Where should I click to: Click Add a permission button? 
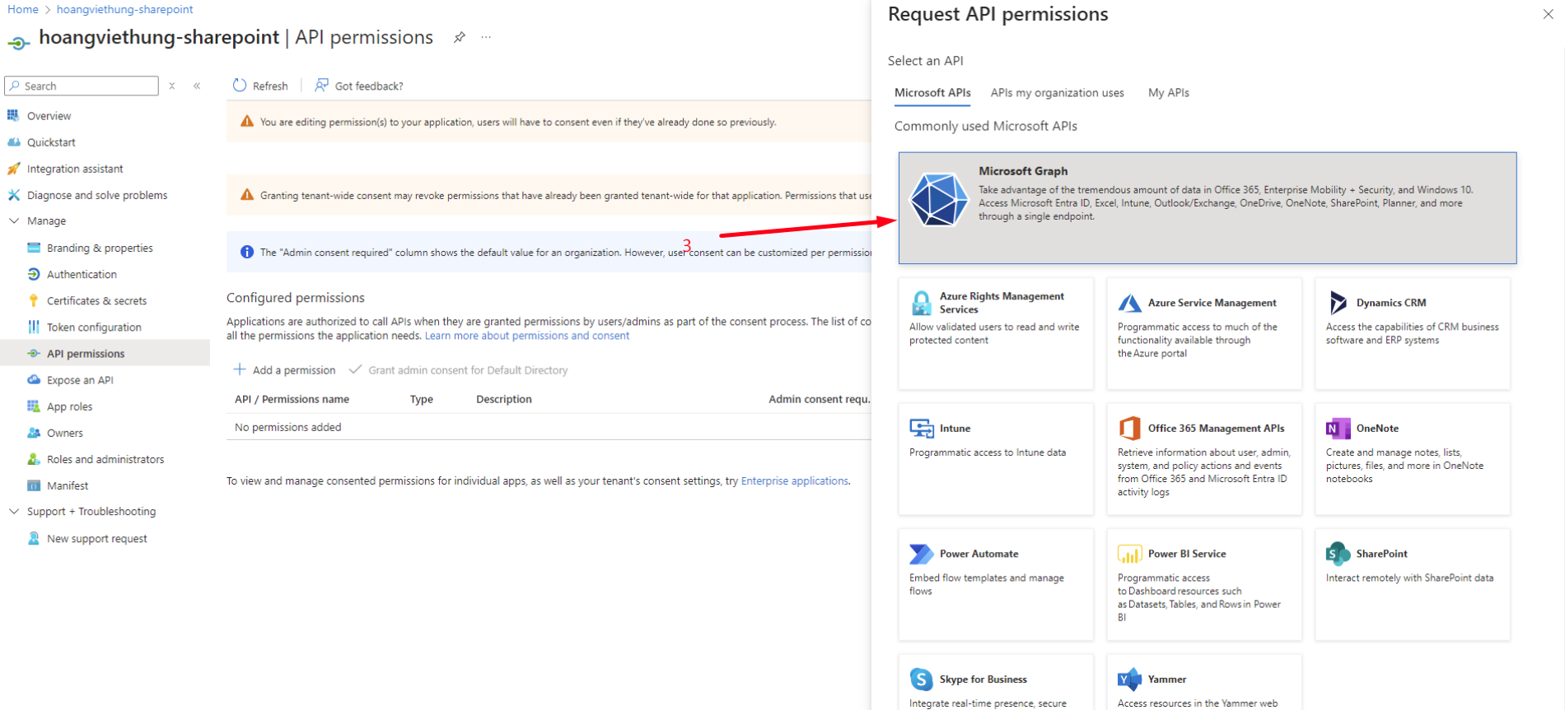tap(285, 370)
